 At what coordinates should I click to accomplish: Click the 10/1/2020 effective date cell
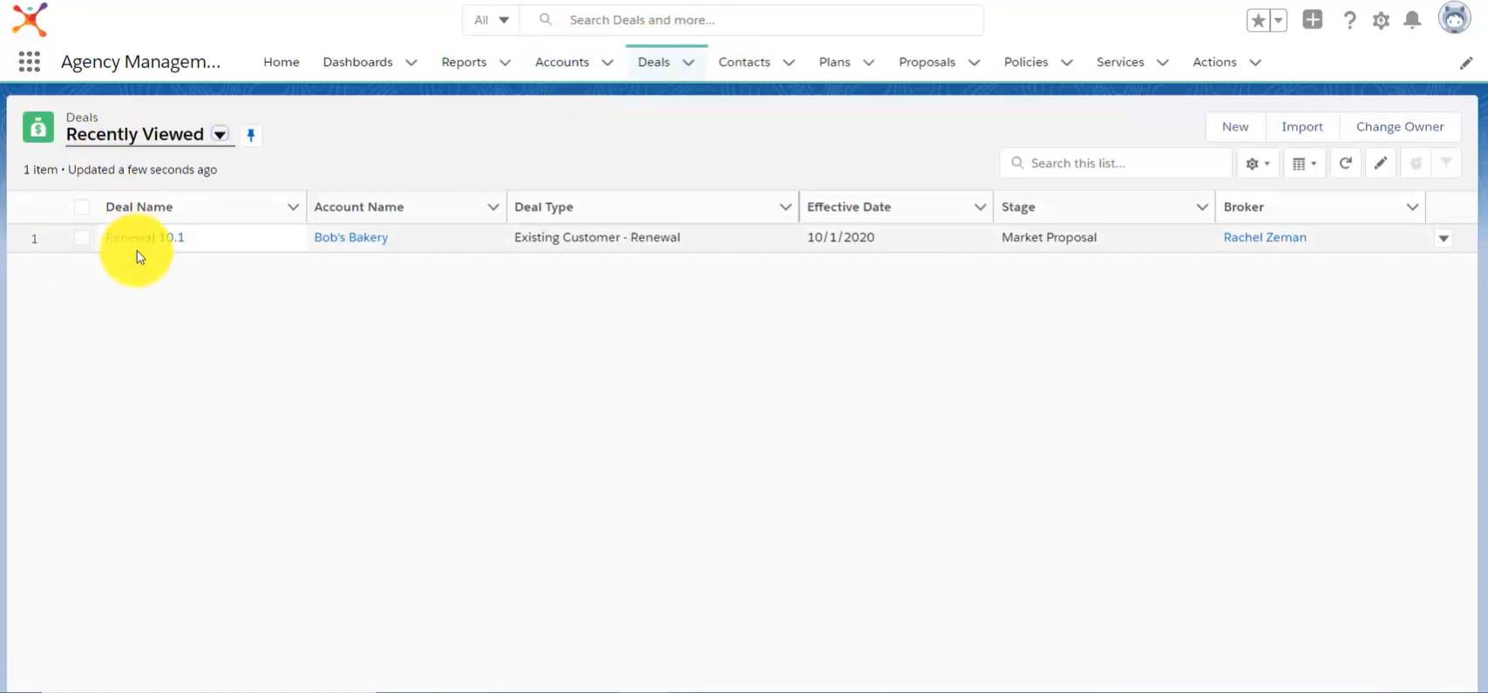[x=840, y=237]
